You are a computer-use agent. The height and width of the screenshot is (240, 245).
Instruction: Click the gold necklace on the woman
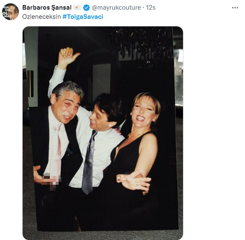pos(139,133)
